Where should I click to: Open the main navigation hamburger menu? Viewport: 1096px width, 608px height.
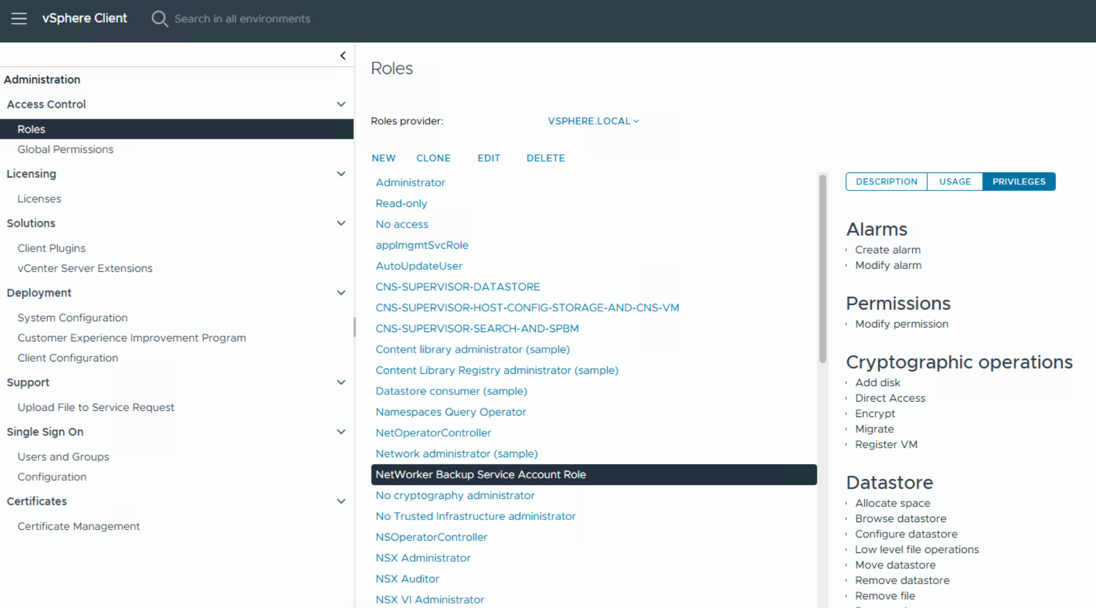coord(19,19)
